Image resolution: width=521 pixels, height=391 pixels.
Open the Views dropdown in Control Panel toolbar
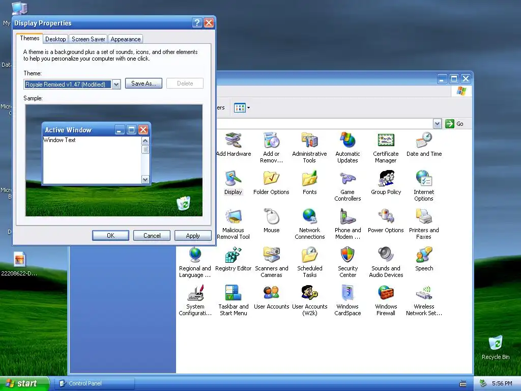click(x=242, y=108)
